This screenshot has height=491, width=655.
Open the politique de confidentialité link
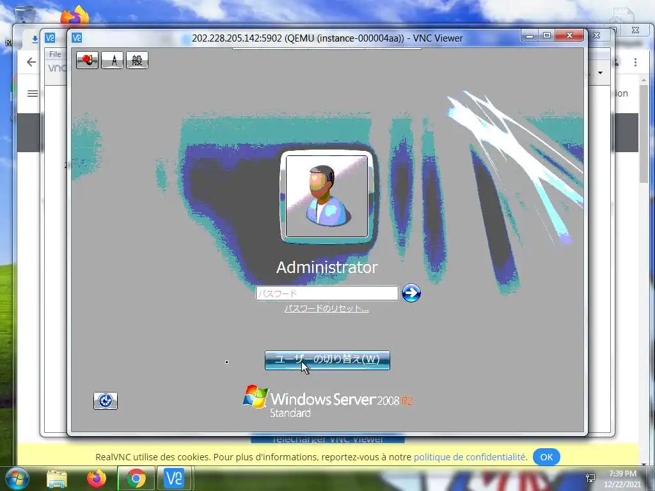470,456
